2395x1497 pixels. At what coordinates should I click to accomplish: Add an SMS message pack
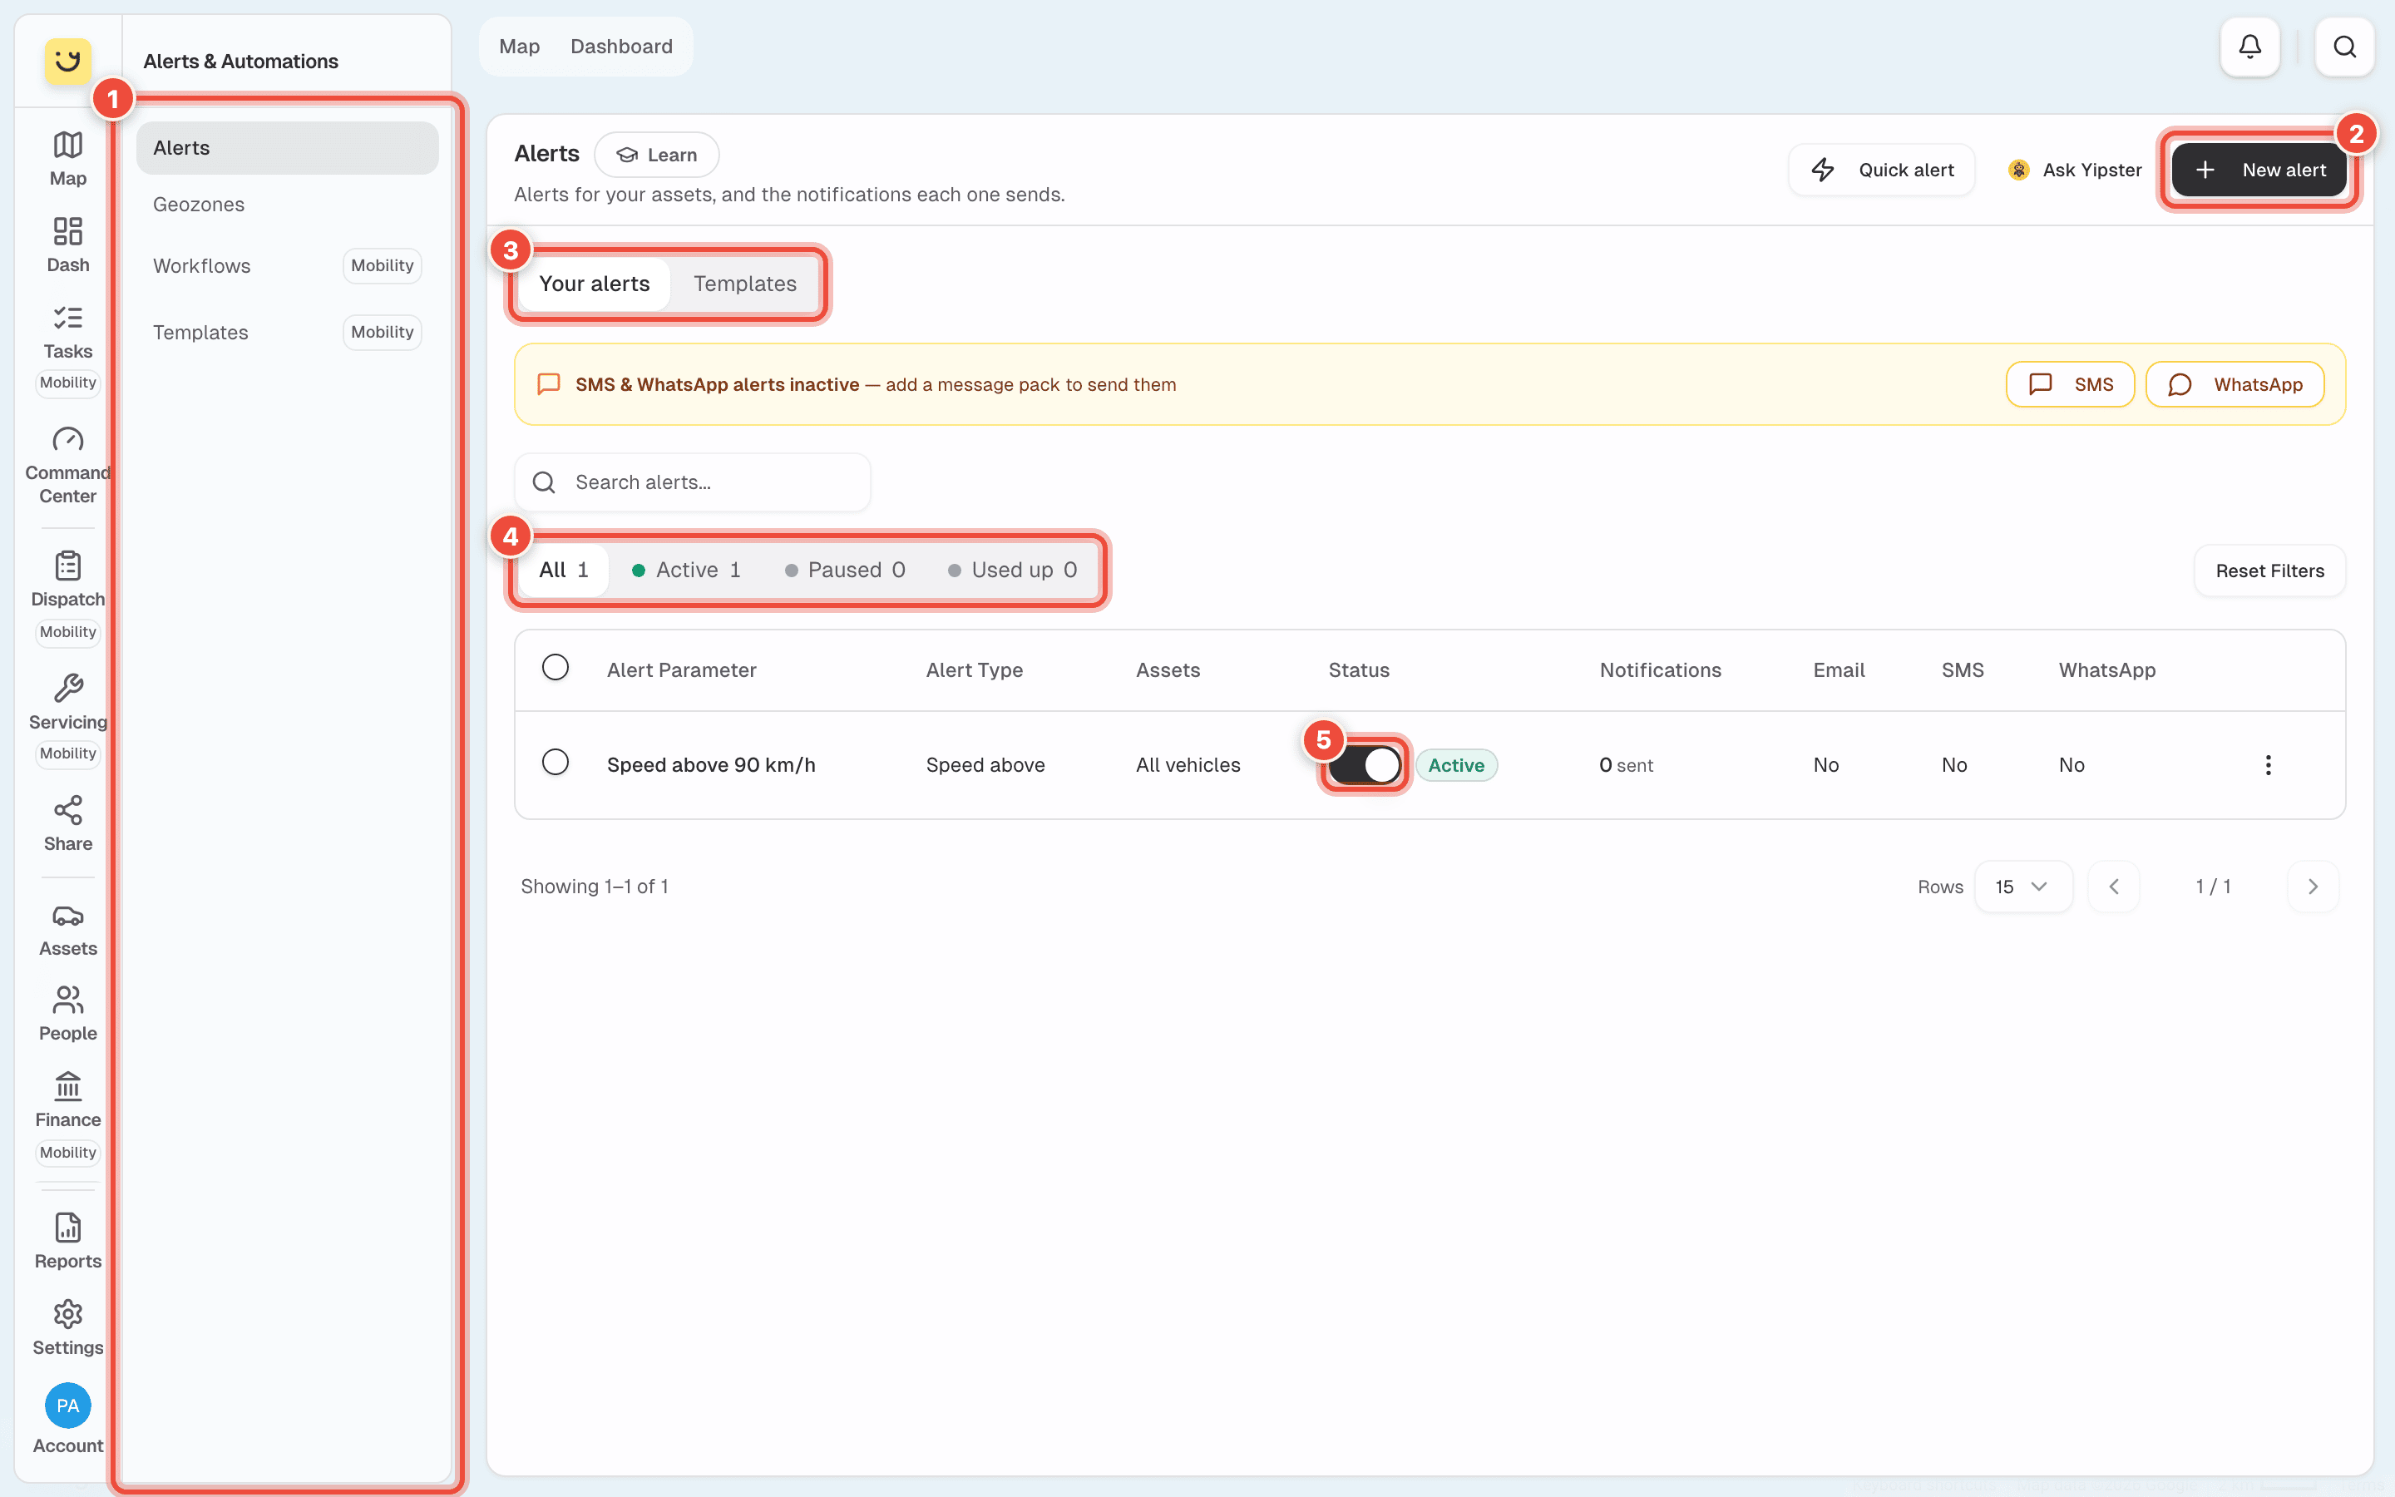[2071, 385]
